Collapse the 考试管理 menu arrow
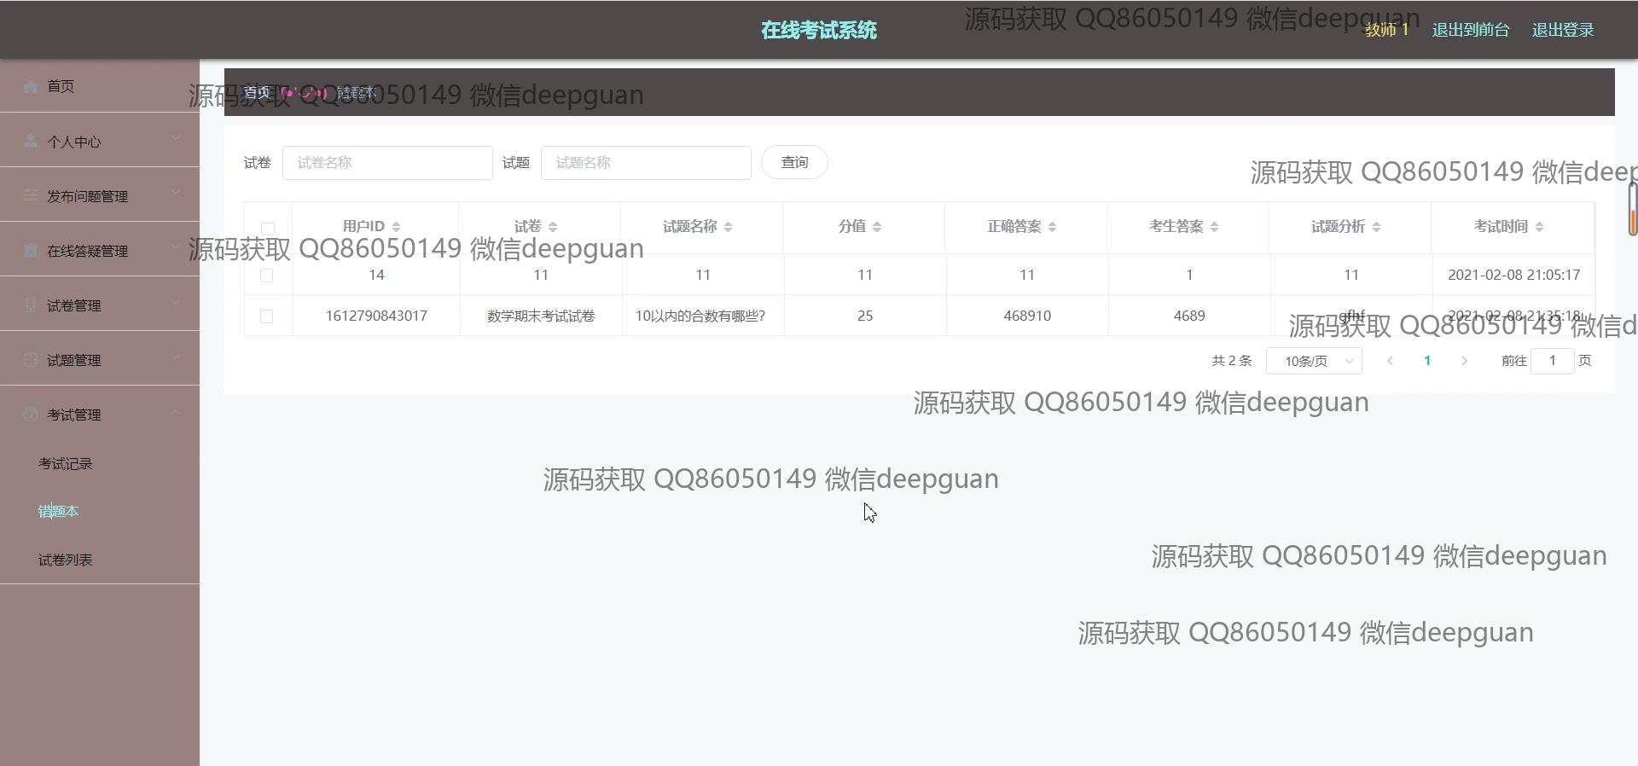 (175, 412)
